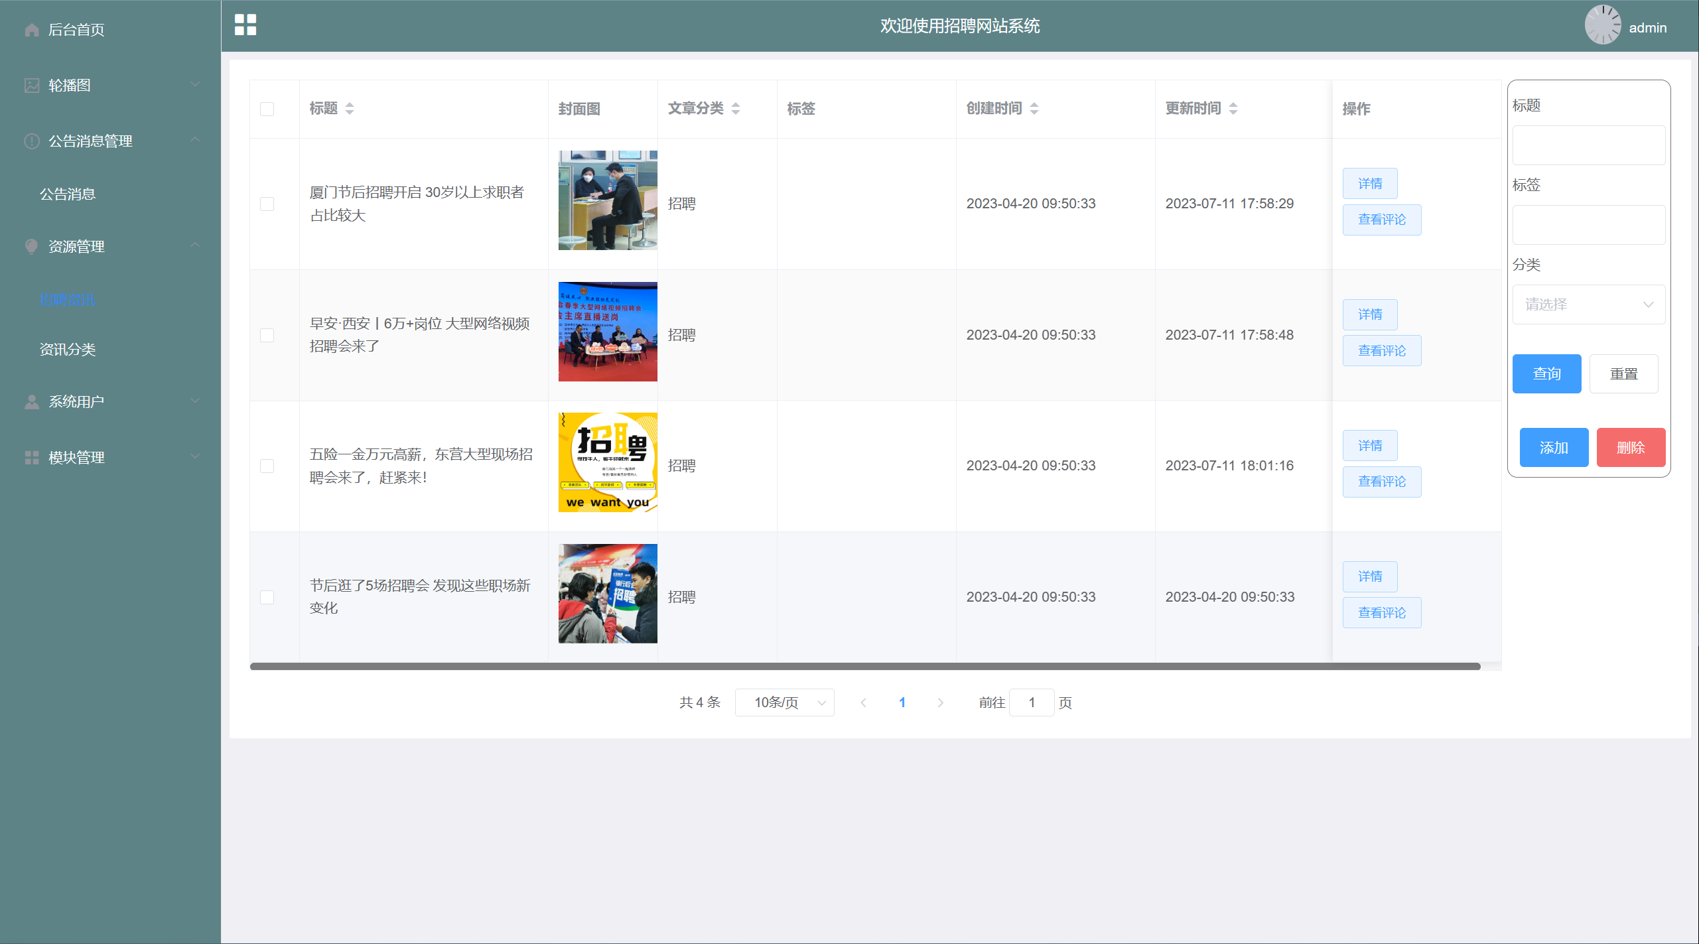Click the sort arrows on 标题 column
This screenshot has height=944, width=1699.
350,109
